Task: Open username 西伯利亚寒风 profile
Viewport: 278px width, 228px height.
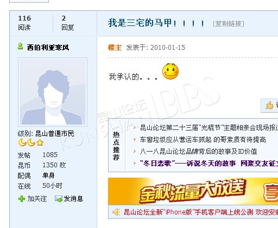Action: click(48, 48)
